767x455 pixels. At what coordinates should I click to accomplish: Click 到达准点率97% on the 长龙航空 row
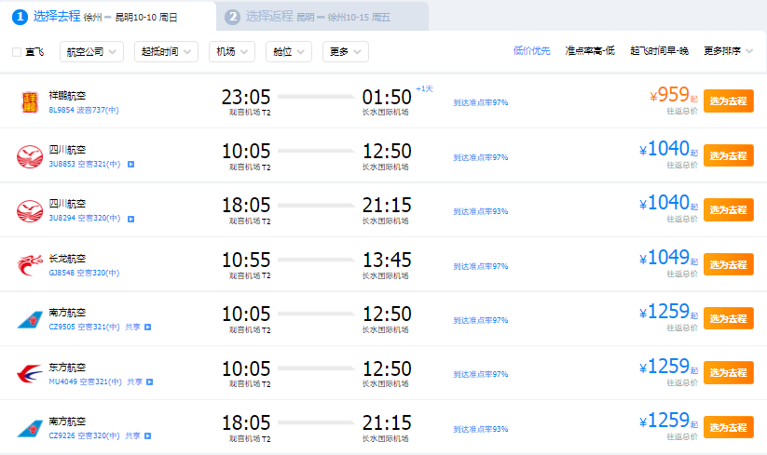click(x=481, y=266)
